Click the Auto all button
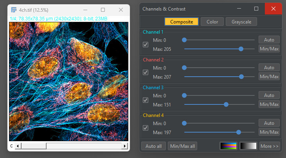The height and width of the screenshot is (158, 286). click(153, 146)
